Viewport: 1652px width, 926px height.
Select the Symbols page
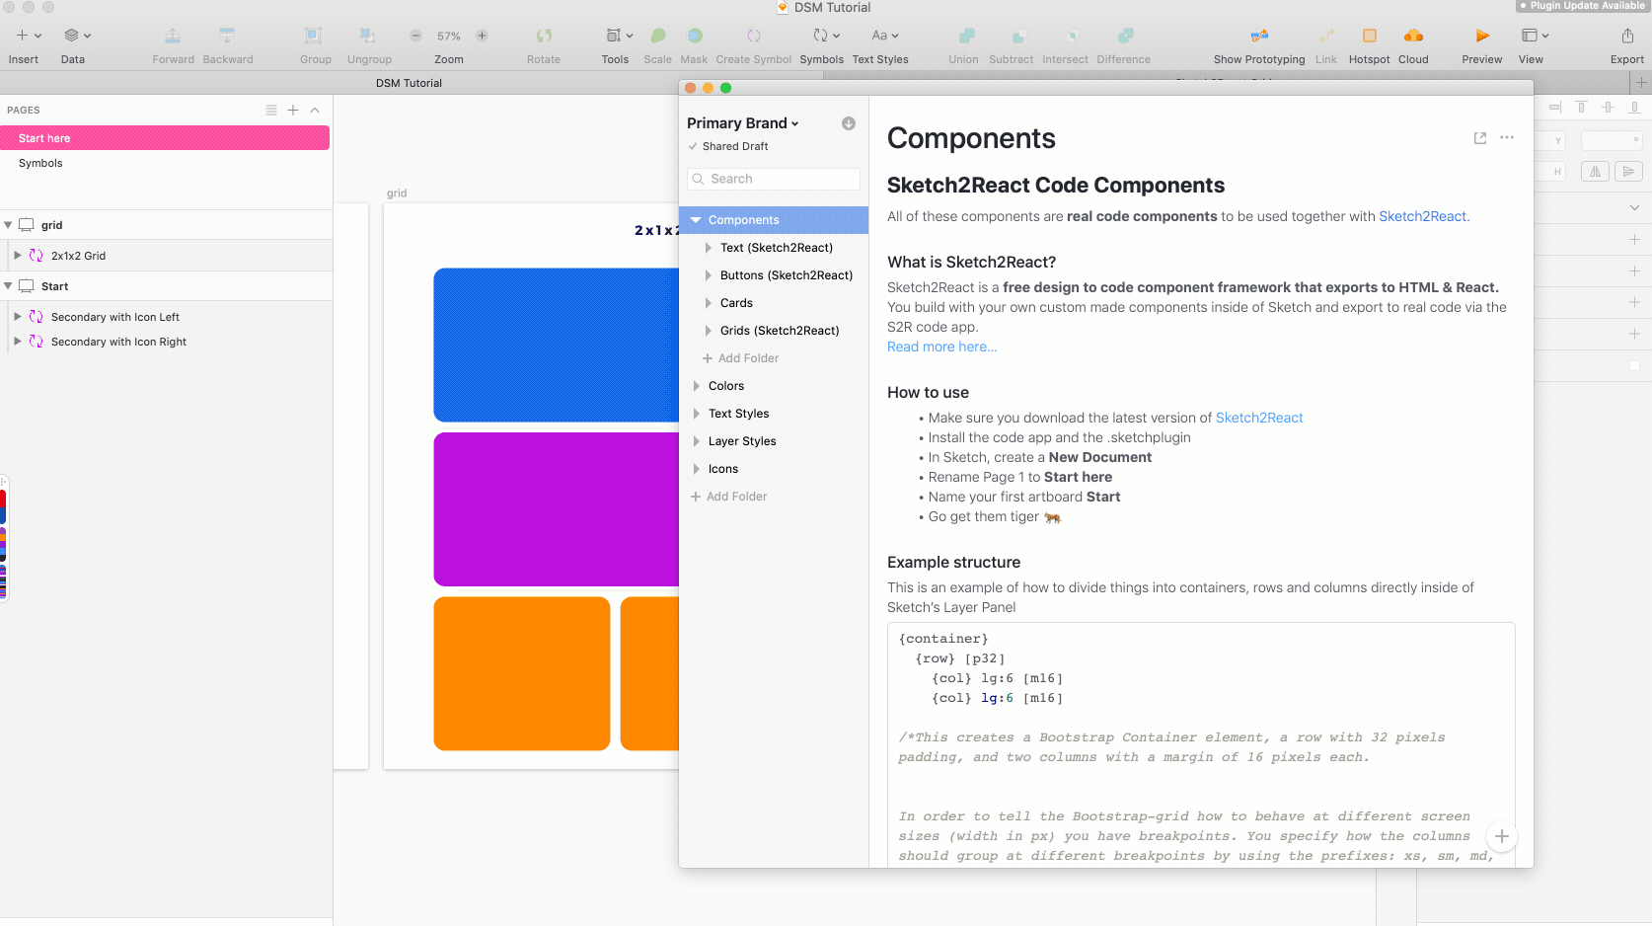(x=165, y=163)
